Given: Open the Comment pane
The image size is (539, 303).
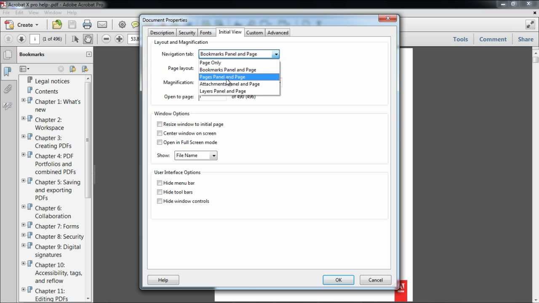Looking at the screenshot, I should pyautogui.click(x=493, y=39).
